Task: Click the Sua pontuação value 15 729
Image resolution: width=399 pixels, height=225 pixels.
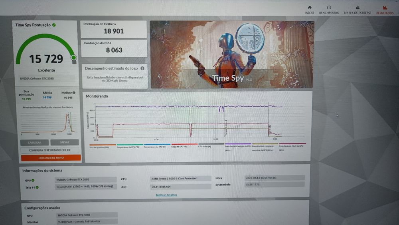Action: (26, 99)
